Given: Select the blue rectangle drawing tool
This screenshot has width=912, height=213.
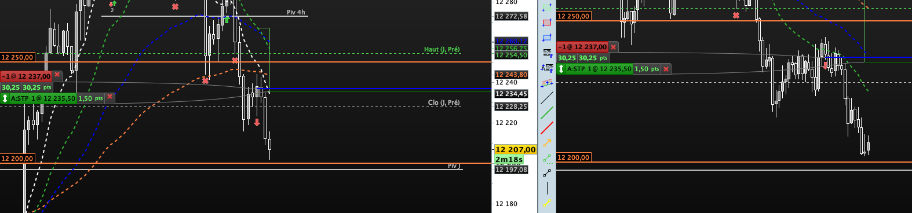Looking at the screenshot, I should (x=546, y=38).
